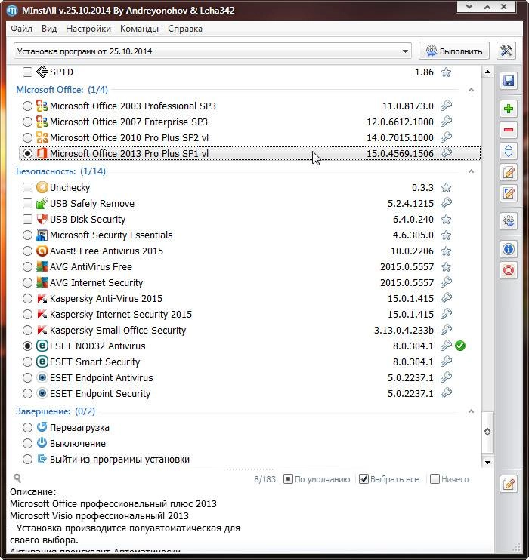
Task: Click the scrollbar down arrow
Action: point(487,462)
